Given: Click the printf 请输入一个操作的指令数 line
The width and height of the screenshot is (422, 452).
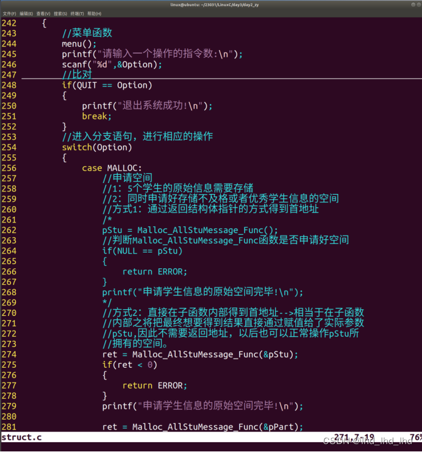Looking at the screenshot, I should pyautogui.click(x=152, y=54).
